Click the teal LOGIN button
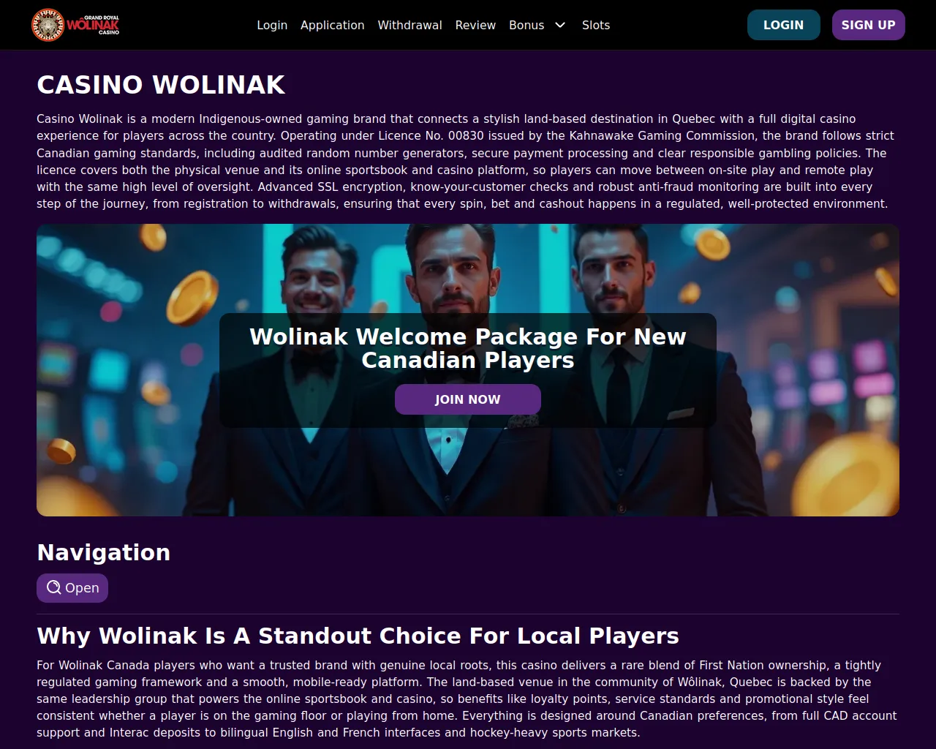Viewport: 936px width, 749px height. [x=783, y=25]
